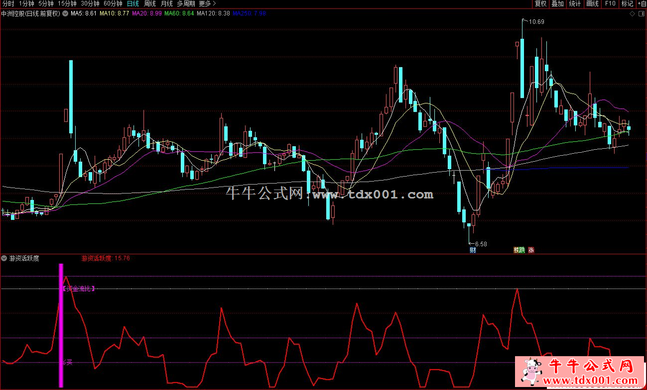Viewport: 647px width, 390px height.
Task: Click the 6.58 low price label
Action: tap(481, 244)
